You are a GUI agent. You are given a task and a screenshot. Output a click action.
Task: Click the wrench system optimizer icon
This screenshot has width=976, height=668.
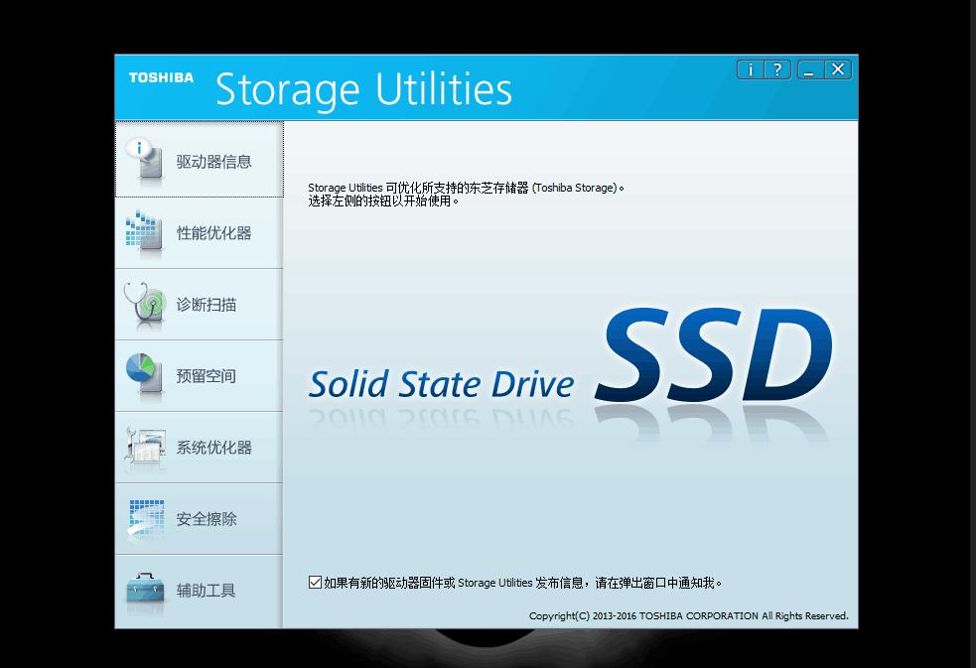pyautogui.click(x=145, y=446)
